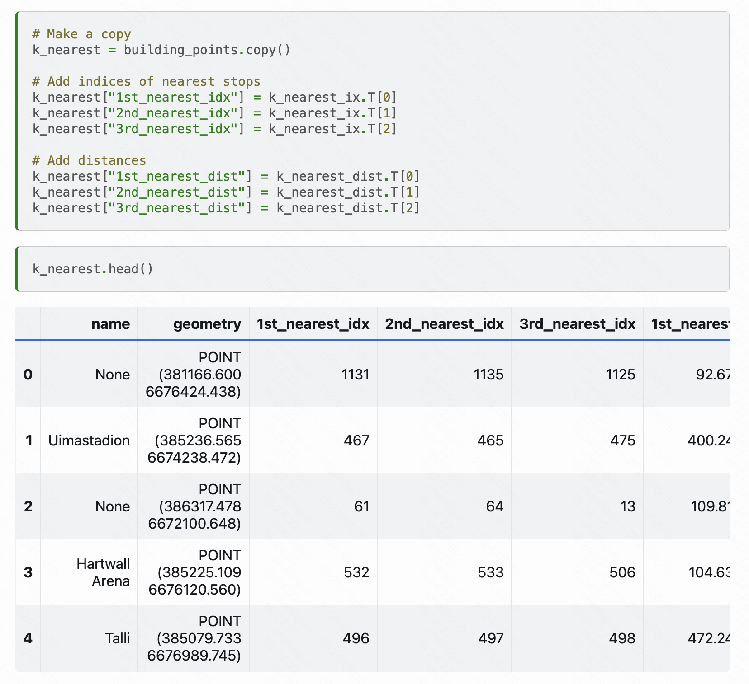Click the '3rd_nearest_idx' column header
The width and height of the screenshot is (749, 684).
click(577, 324)
